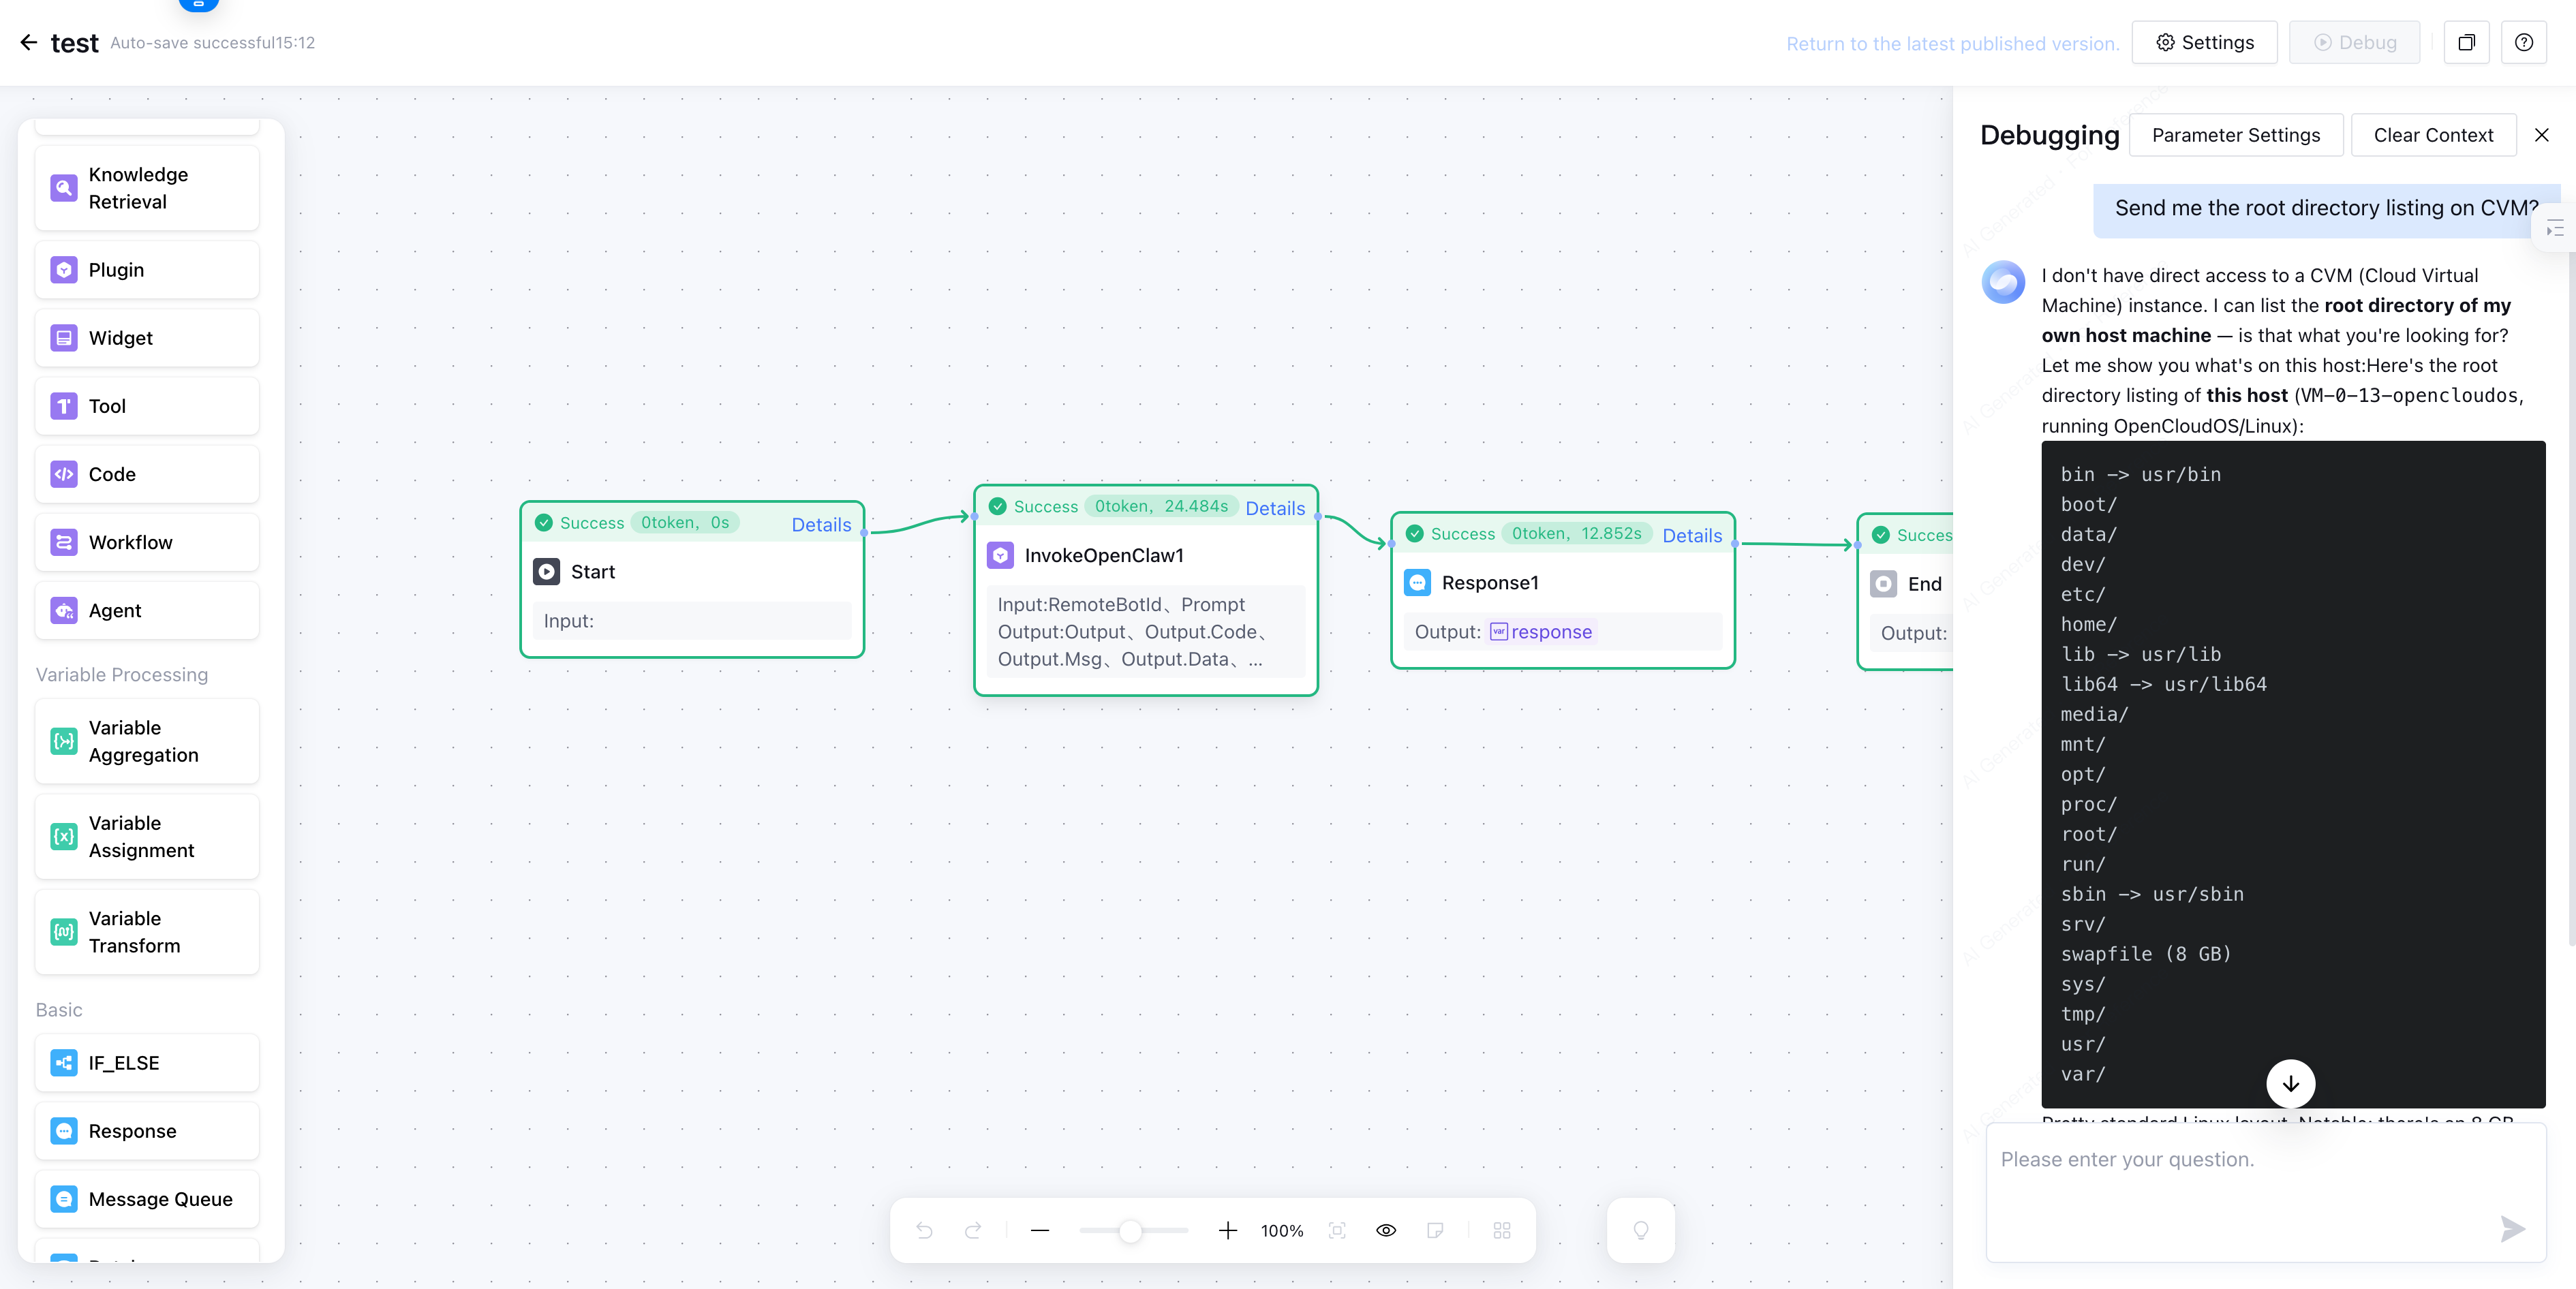Viewport: 2576px width, 1289px height.
Task: Click the lightbulb hint button
Action: point(1640,1230)
